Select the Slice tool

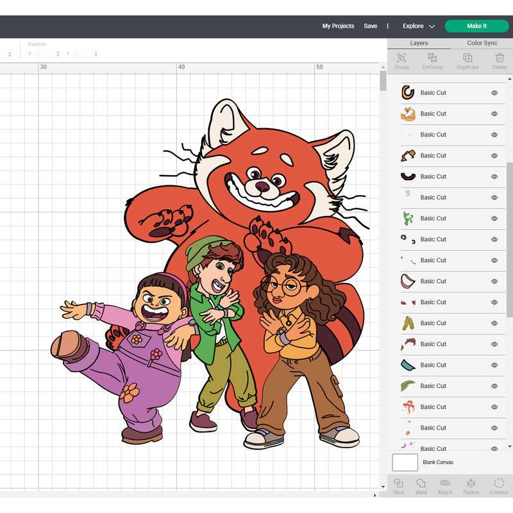click(x=399, y=486)
